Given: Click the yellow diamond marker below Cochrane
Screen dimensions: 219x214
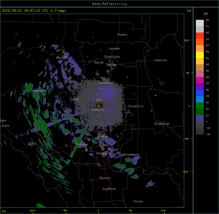Looking at the screenshot, I should point(86,150).
